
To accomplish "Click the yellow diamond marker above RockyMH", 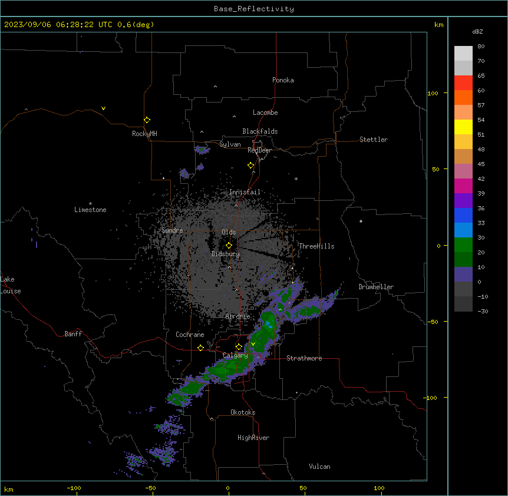I will pyautogui.click(x=147, y=120).
